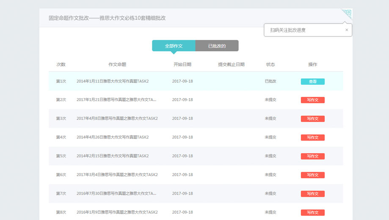389x220 pixels.
Task: Switch to the 已批改的 tab
Action: pos(217,46)
